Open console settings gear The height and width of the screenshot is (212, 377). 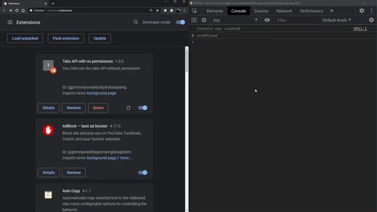pyautogui.click(x=371, y=20)
